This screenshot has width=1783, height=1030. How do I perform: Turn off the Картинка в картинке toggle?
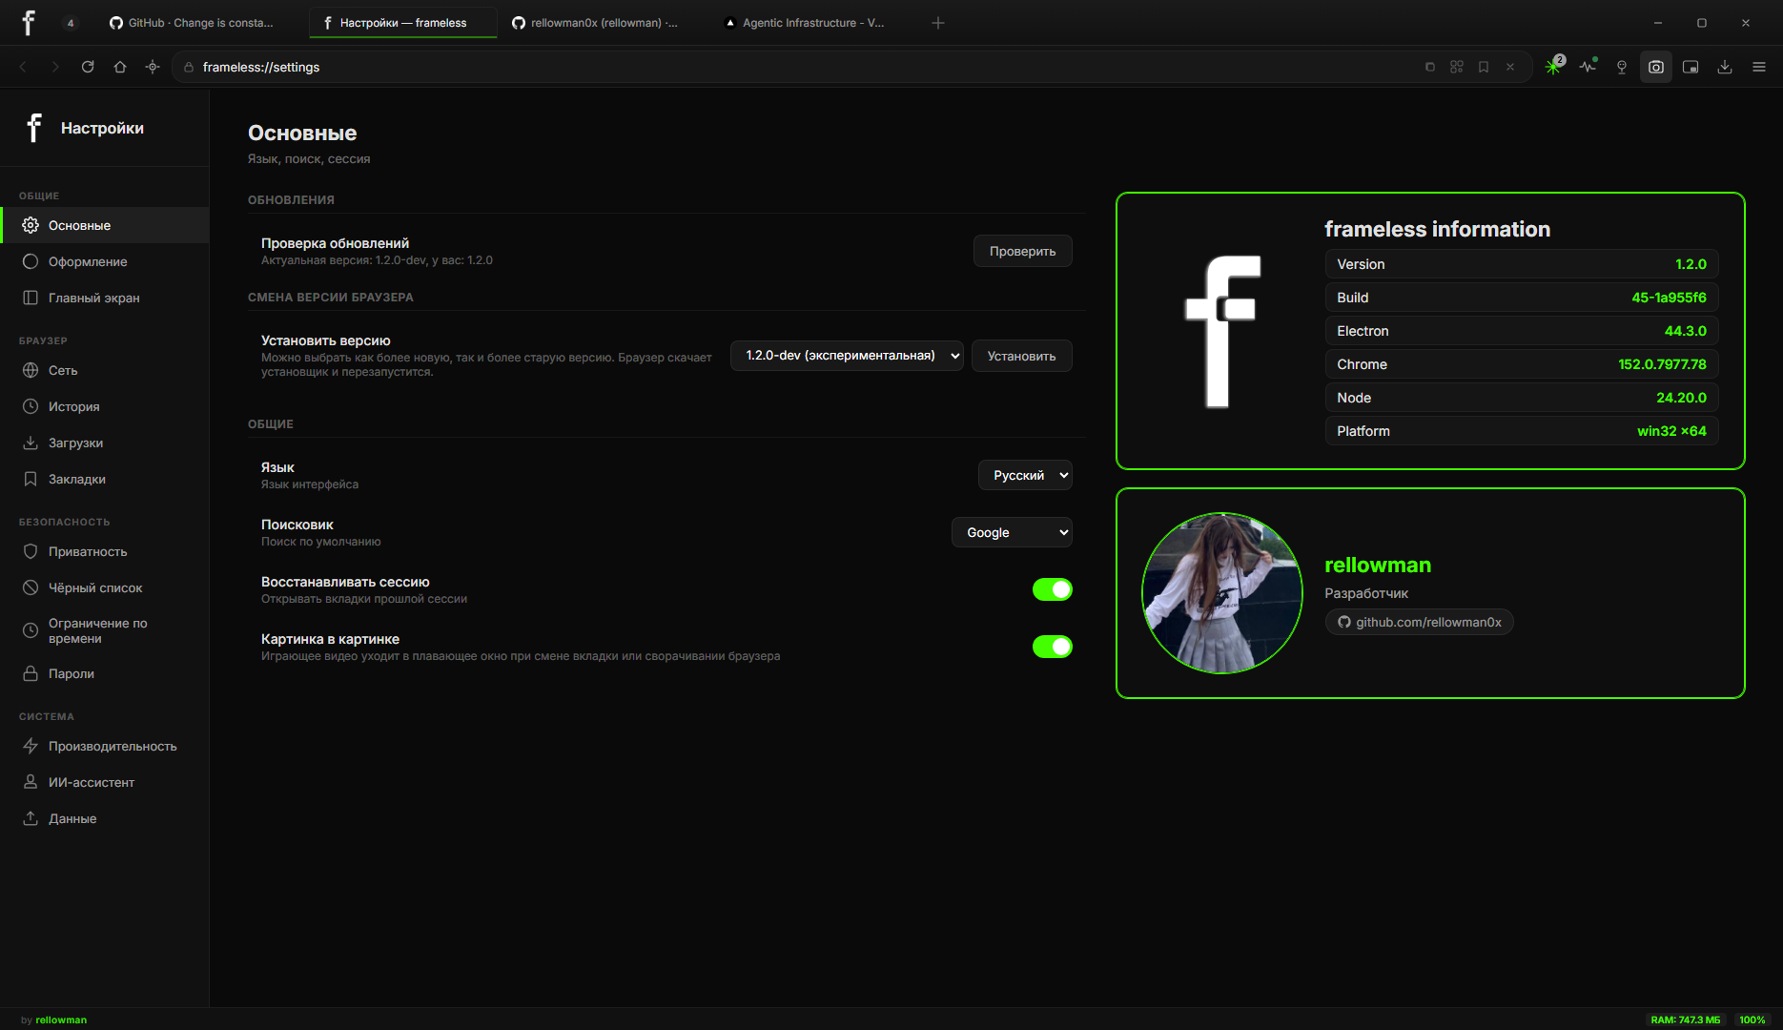1053,647
